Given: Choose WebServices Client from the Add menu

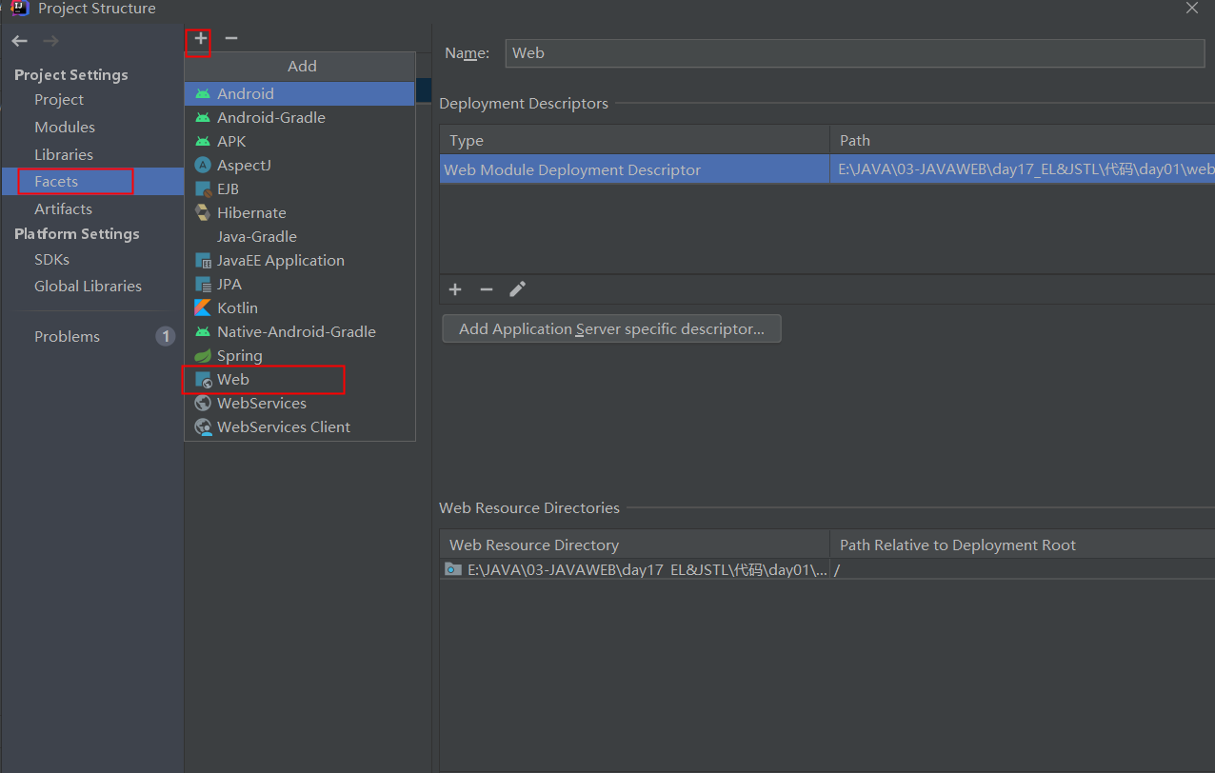Looking at the screenshot, I should tap(300, 426).
